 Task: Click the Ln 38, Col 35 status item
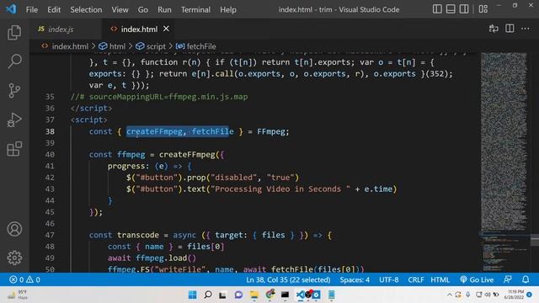tap(288, 279)
